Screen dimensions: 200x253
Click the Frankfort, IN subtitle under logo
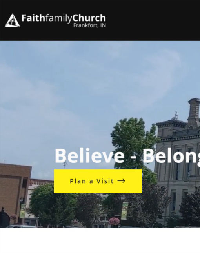coord(89,25)
